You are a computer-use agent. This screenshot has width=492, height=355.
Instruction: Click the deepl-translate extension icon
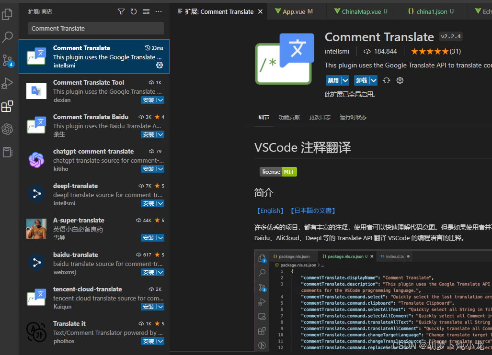click(36, 194)
